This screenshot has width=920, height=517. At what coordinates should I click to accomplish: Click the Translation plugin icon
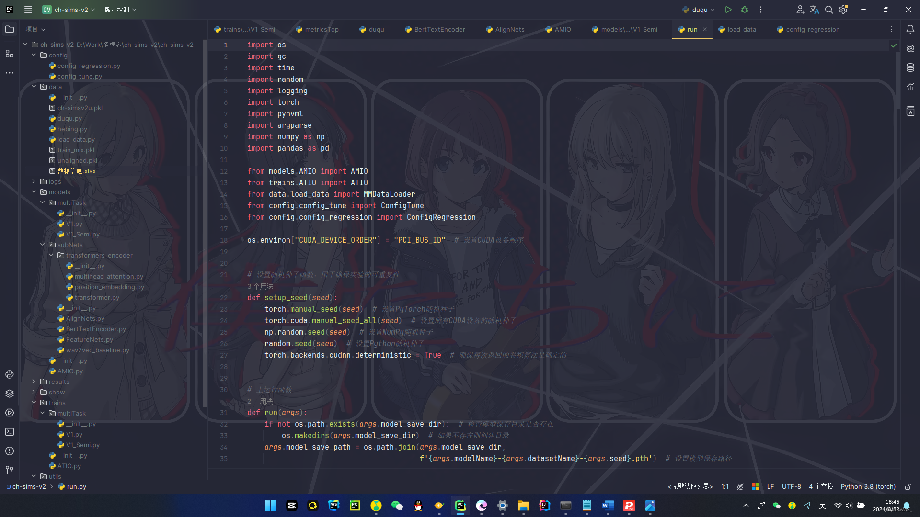coord(814,10)
